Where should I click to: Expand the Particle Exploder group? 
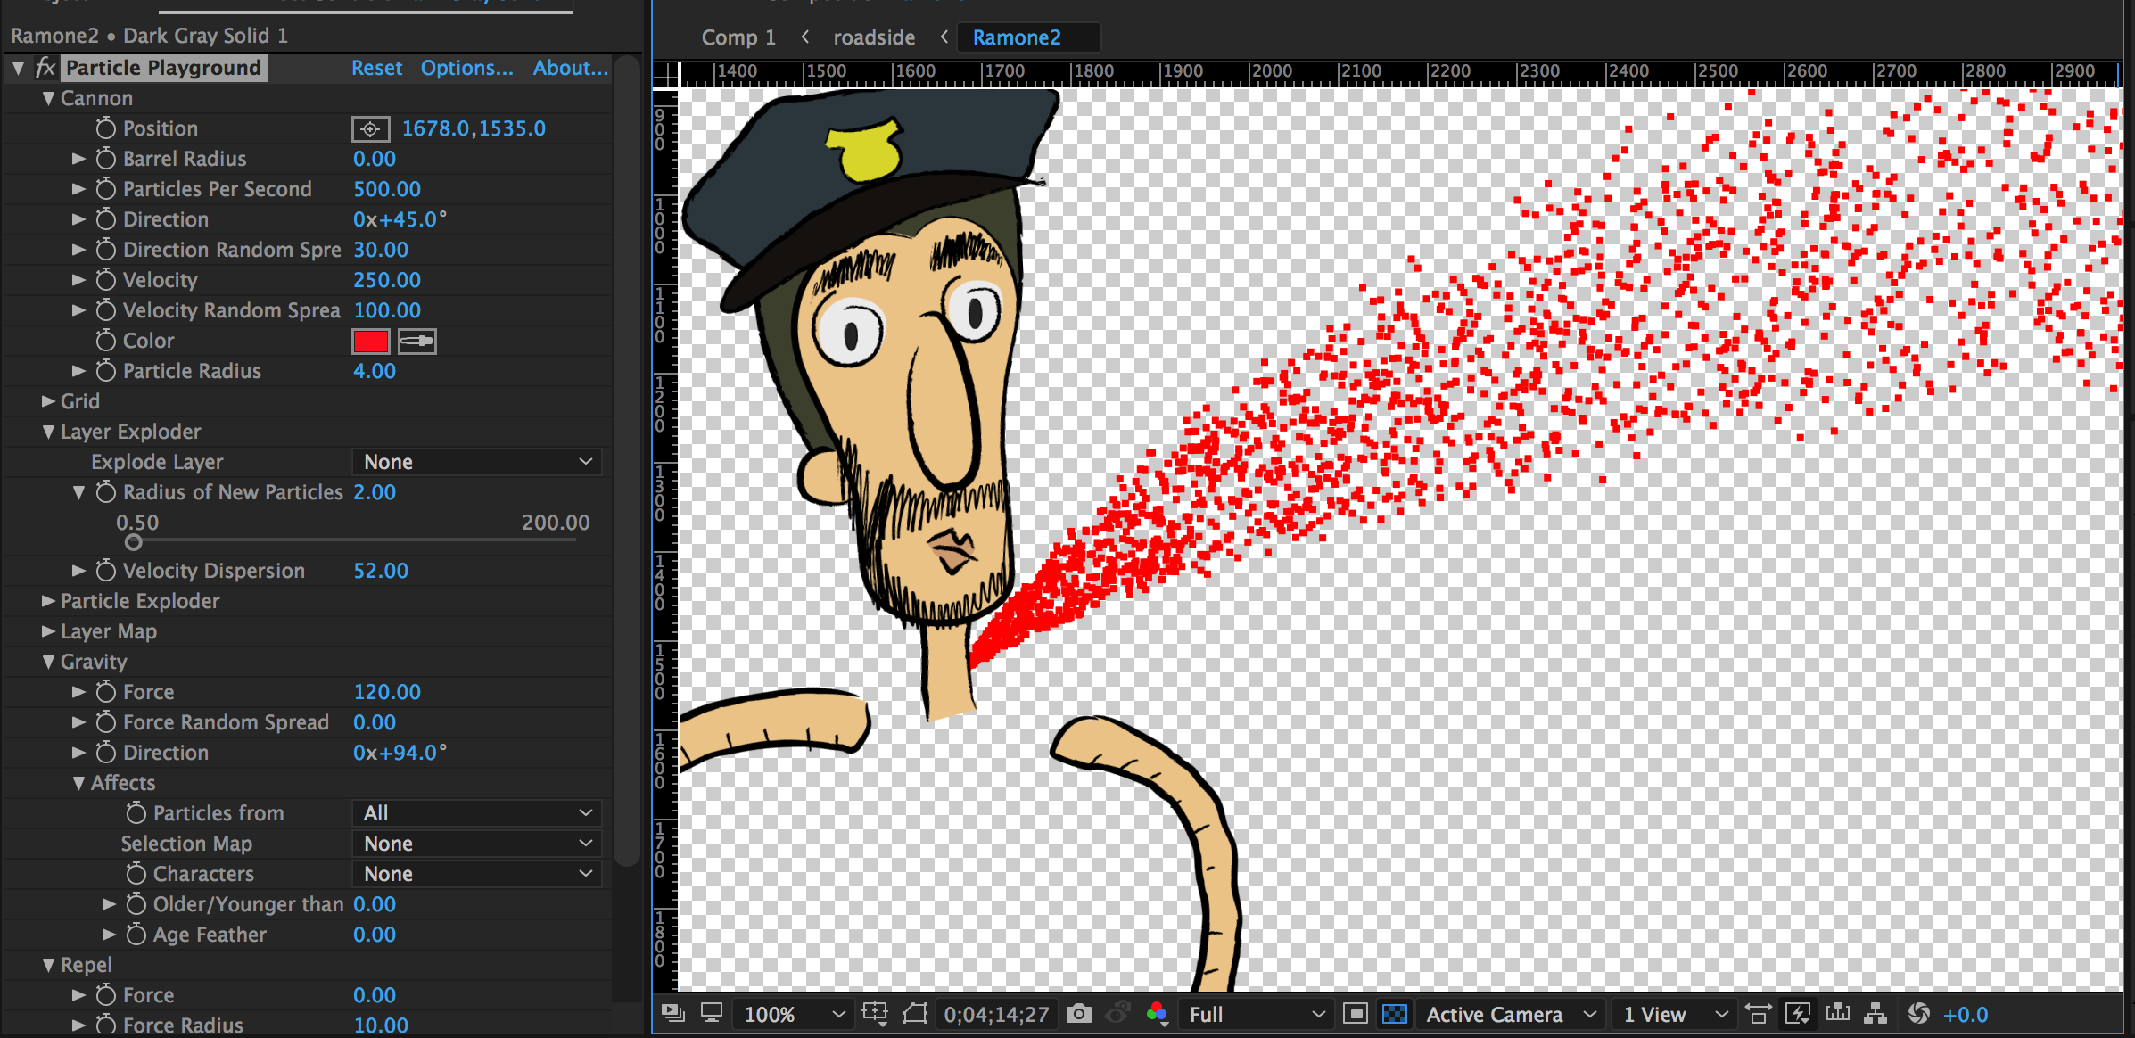48,601
